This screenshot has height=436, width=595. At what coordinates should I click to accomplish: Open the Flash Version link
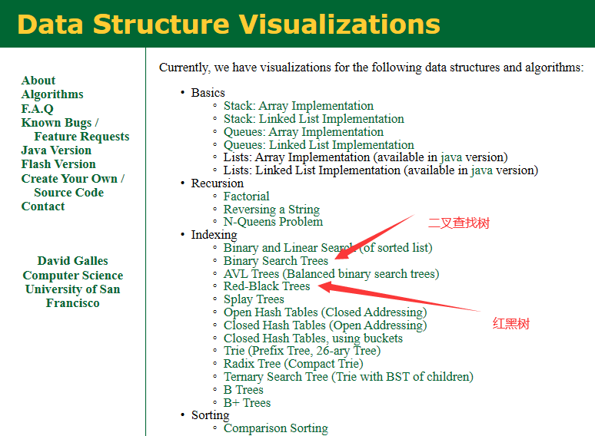click(58, 164)
